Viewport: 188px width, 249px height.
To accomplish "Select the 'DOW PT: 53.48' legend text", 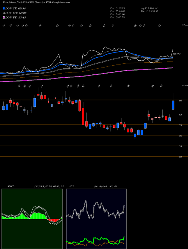I will [15, 18].
